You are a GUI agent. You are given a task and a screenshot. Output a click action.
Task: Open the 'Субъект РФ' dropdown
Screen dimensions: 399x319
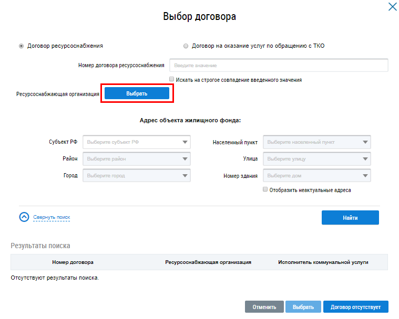[137, 142]
